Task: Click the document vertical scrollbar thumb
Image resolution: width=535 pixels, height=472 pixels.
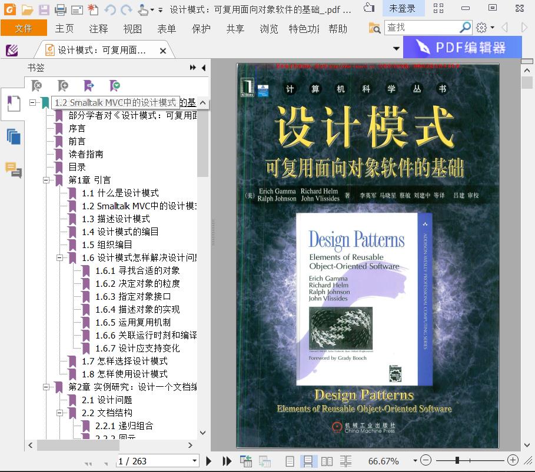Action: click(x=527, y=82)
